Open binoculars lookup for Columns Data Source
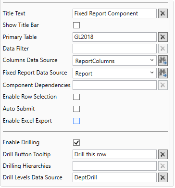 163,61
